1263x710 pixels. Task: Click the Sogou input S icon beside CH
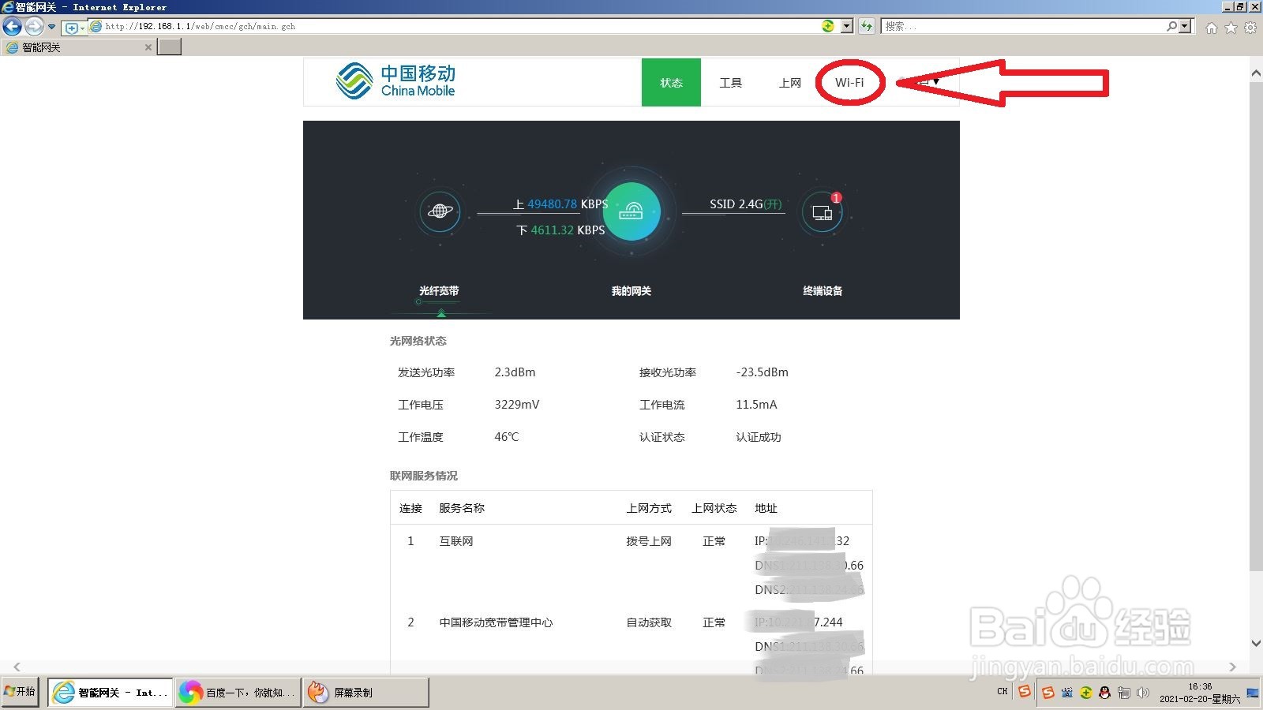[x=1025, y=692]
